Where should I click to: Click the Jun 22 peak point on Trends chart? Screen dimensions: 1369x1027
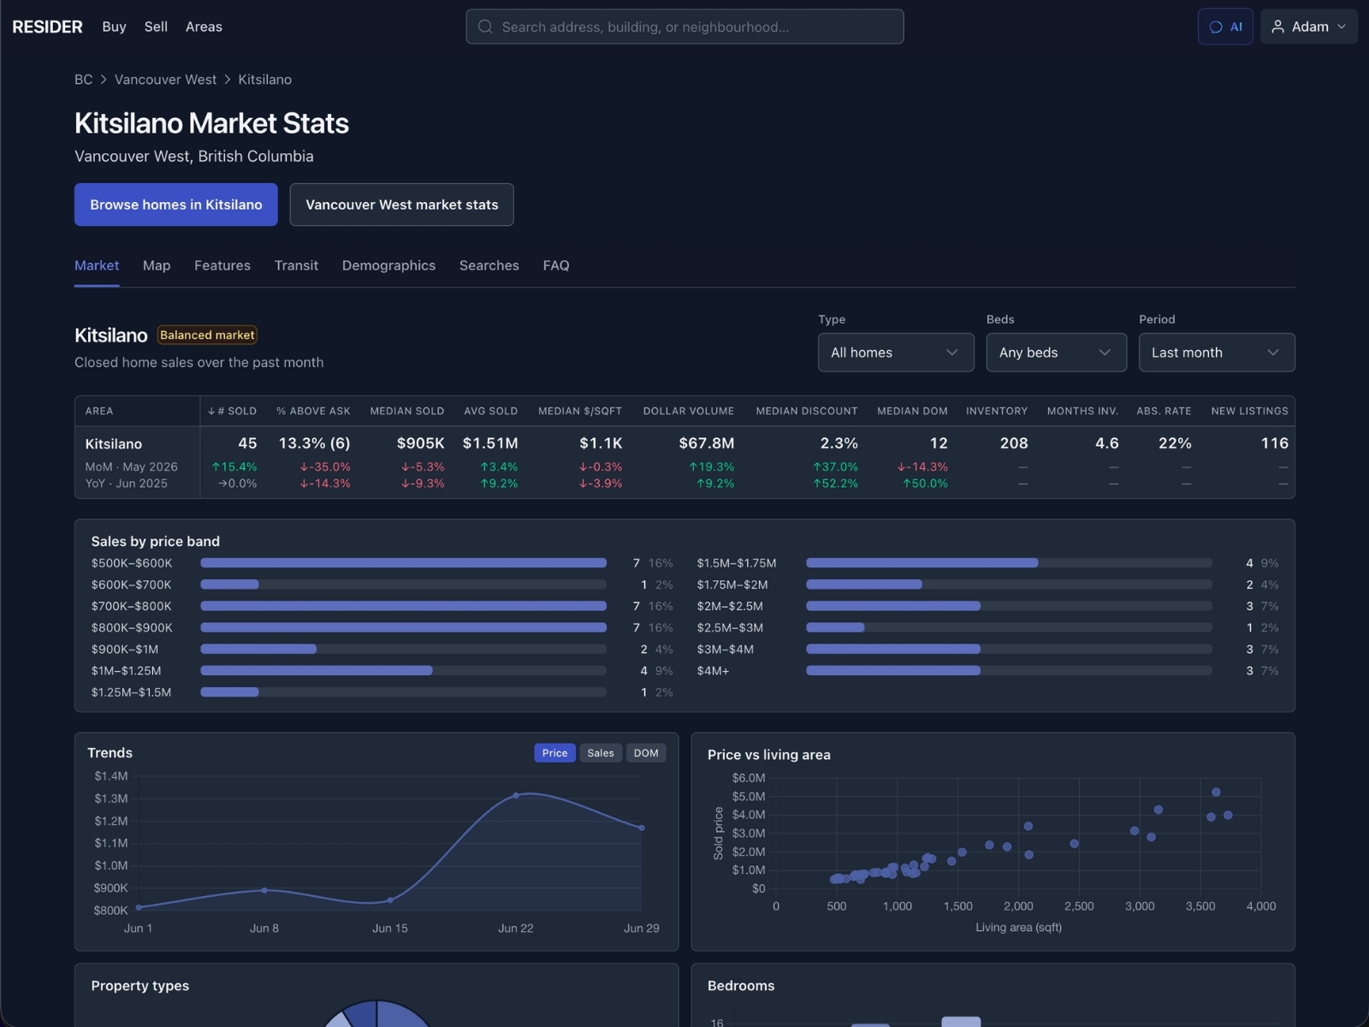[x=516, y=795]
